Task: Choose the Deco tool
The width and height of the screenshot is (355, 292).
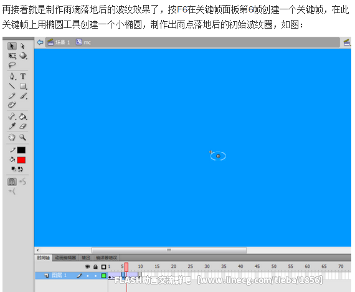Action: coord(12,105)
